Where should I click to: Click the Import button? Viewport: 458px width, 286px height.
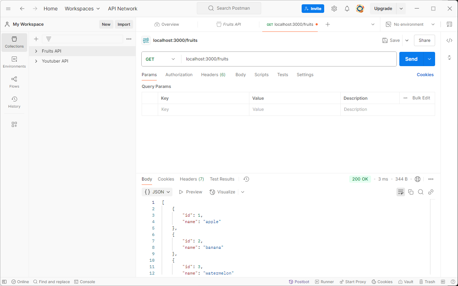point(124,24)
